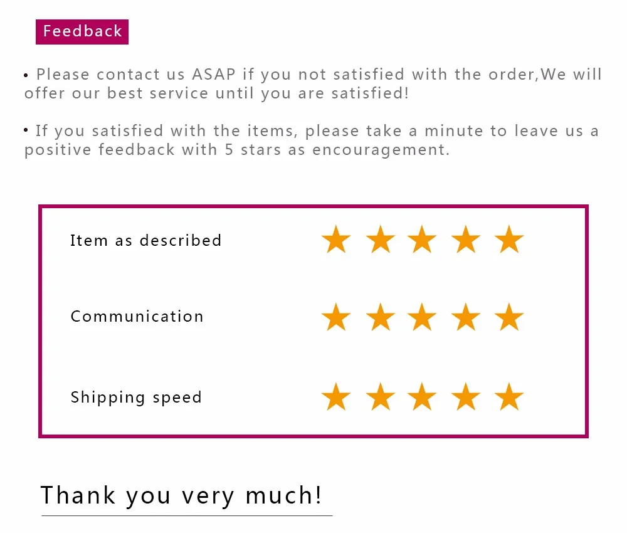Image resolution: width=627 pixels, height=533 pixels.
Task: Choose the second star in Shipping speed row
Action: point(381,397)
